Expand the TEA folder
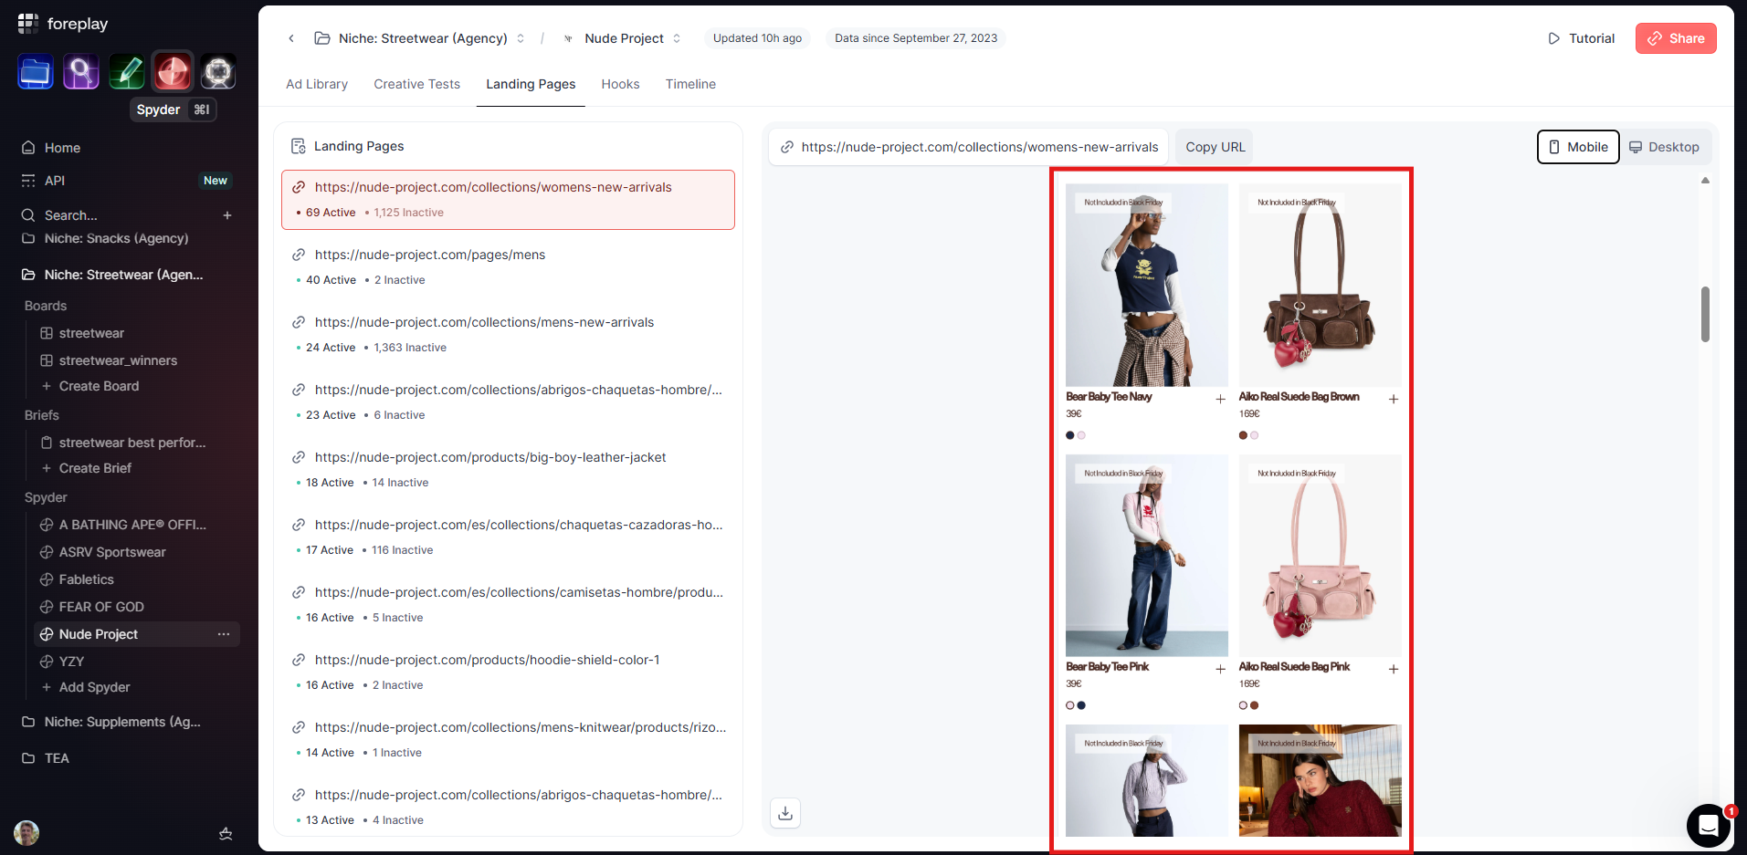The image size is (1747, 855). (x=57, y=758)
